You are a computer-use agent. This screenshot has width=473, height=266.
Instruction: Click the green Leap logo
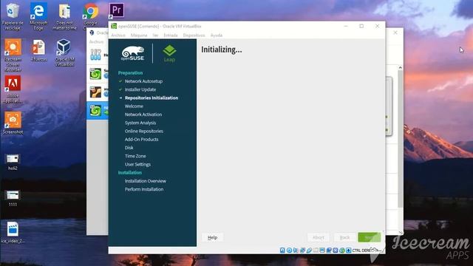169,53
